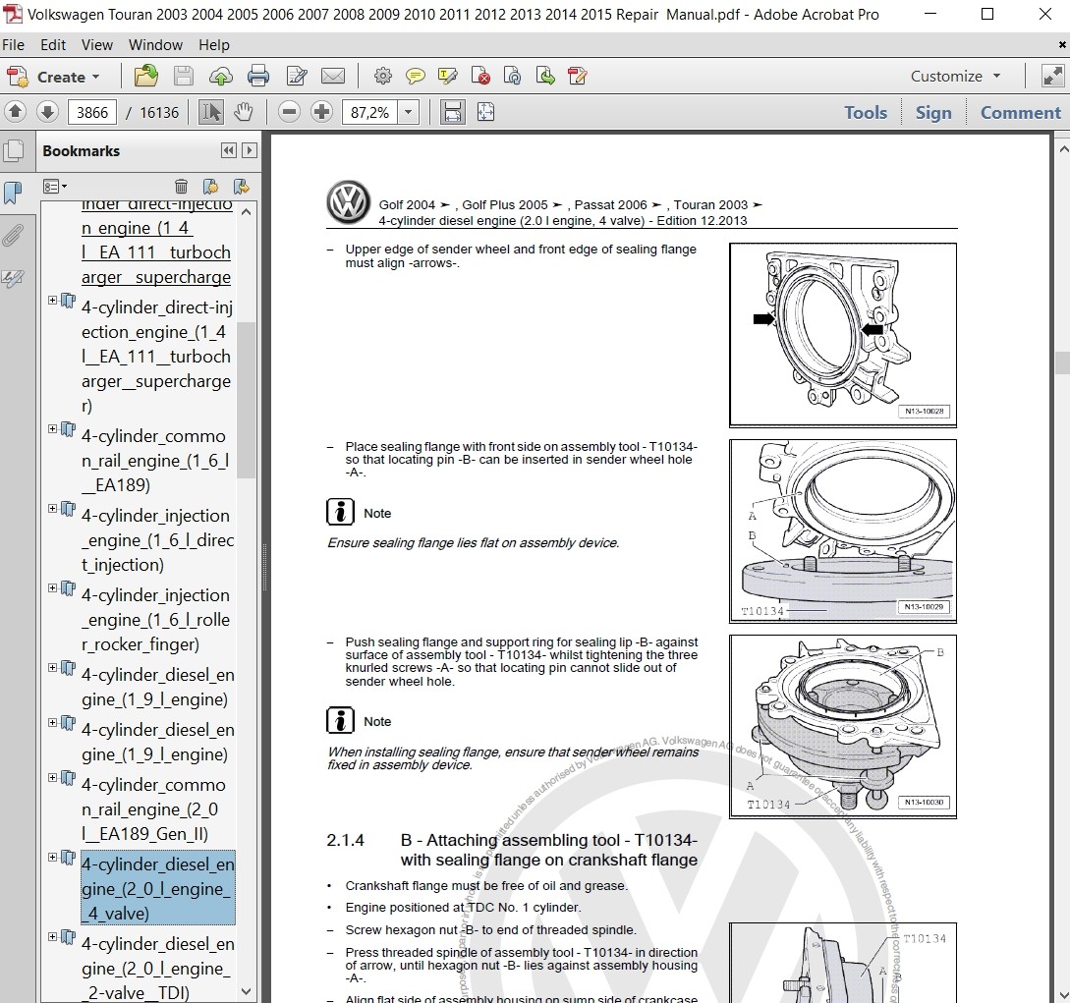Open the Window menu
This screenshot has width=1070, height=1003.
point(155,45)
